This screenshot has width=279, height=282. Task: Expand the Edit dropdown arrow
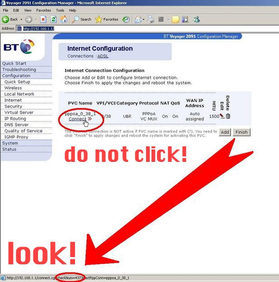click(x=168, y=19)
